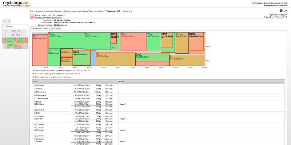Screen dimensions: 291x145
Task: Click 'Stapel 3' in Name column
Action: pos(123,104)
